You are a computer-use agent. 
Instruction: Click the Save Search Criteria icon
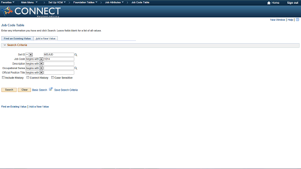51,89
